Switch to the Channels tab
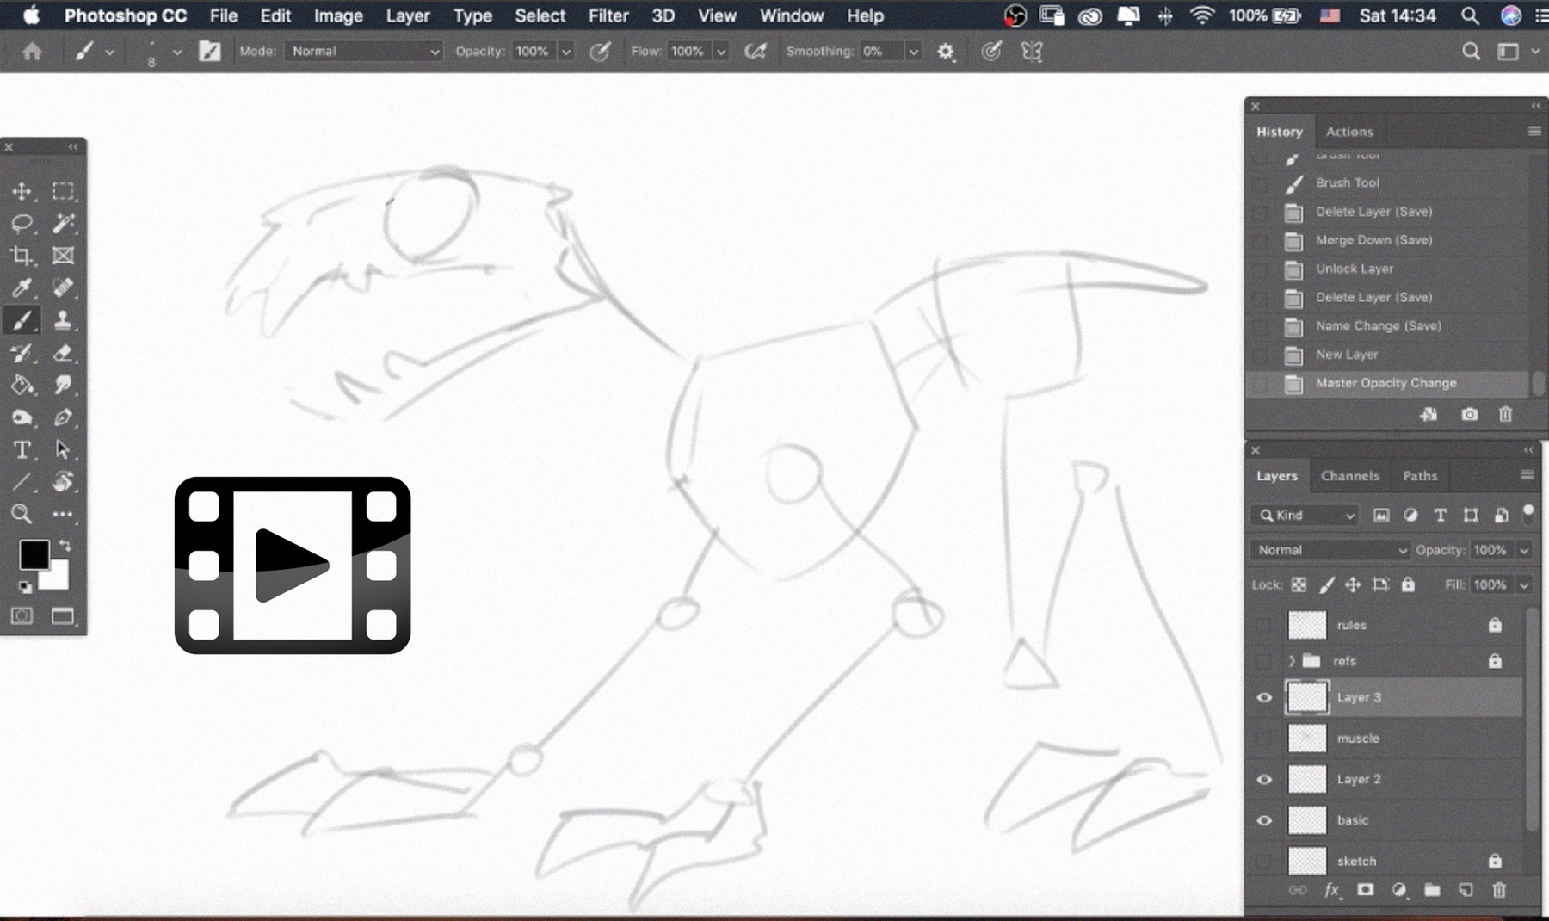 (x=1349, y=475)
